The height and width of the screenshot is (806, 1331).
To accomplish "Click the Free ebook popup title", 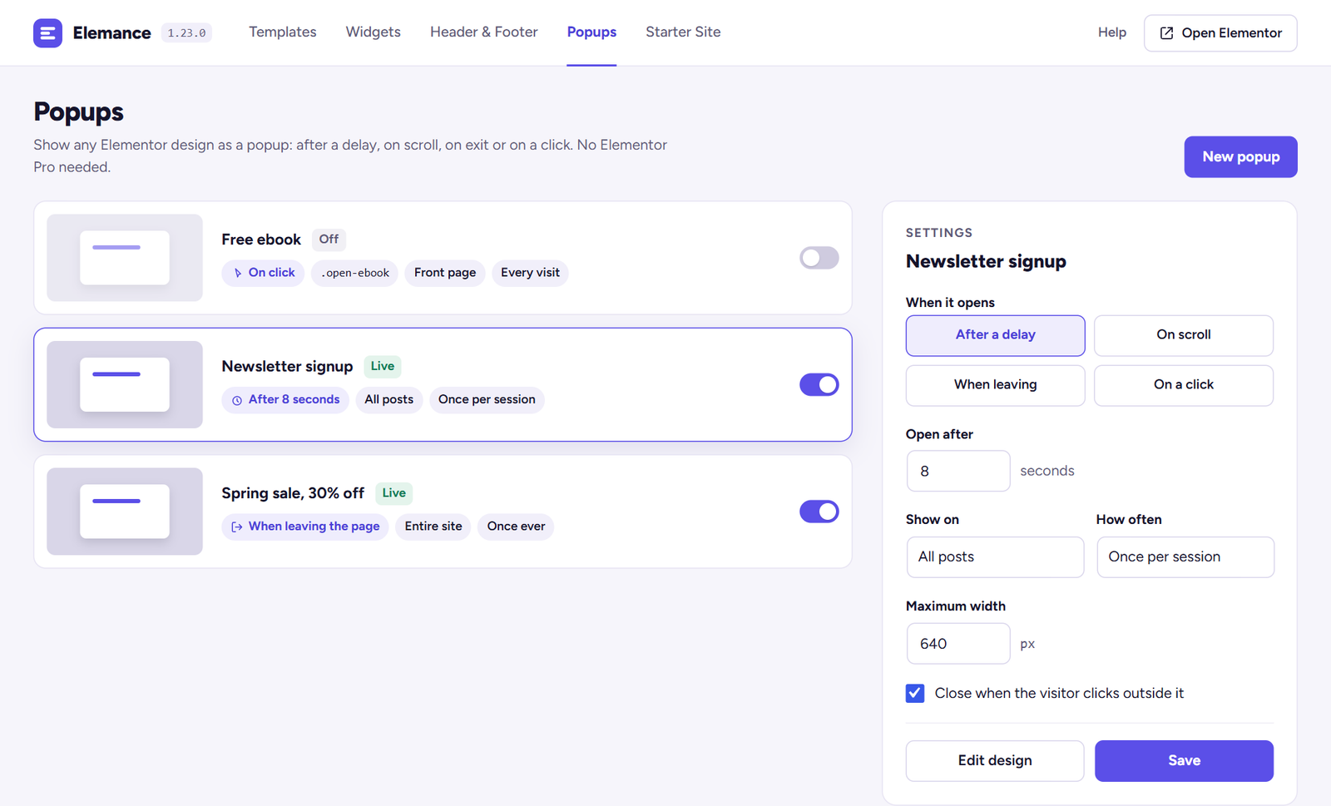I will point(261,240).
